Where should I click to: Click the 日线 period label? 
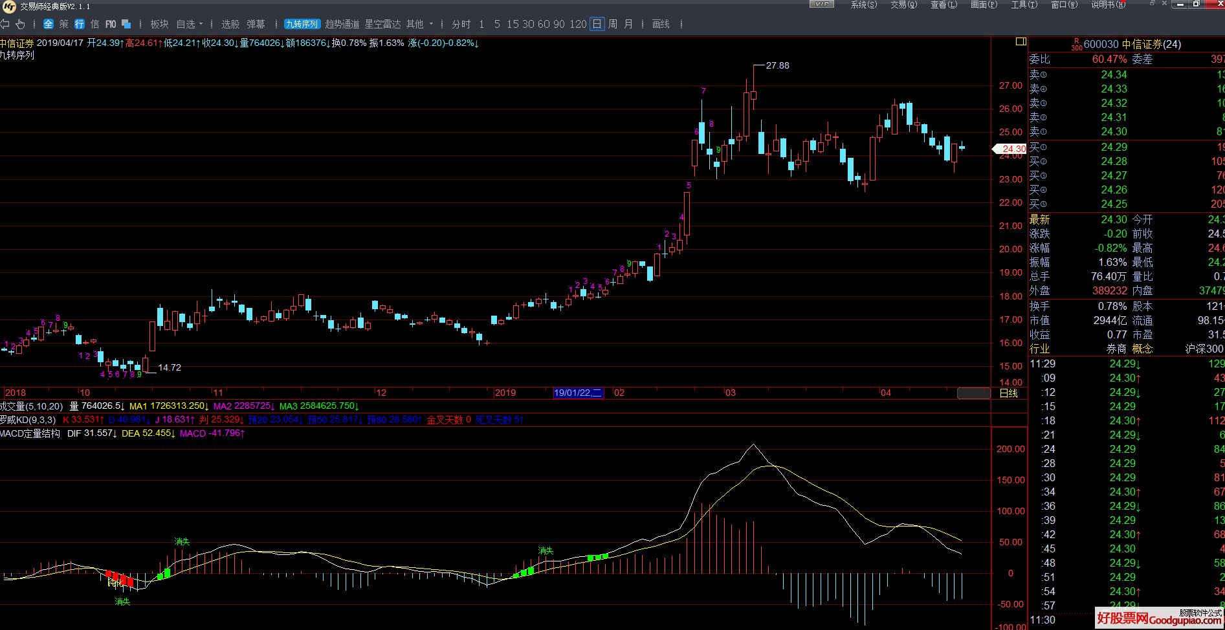[1009, 393]
